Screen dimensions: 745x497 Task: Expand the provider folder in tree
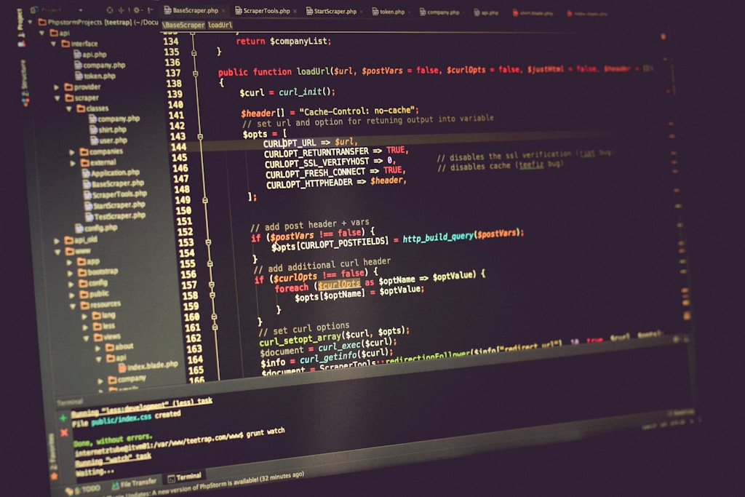(x=57, y=87)
